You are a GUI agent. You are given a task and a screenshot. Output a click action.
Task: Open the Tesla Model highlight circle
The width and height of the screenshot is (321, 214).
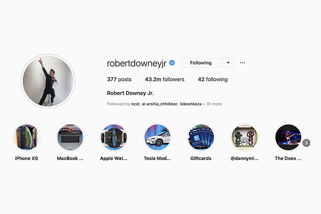(x=158, y=137)
